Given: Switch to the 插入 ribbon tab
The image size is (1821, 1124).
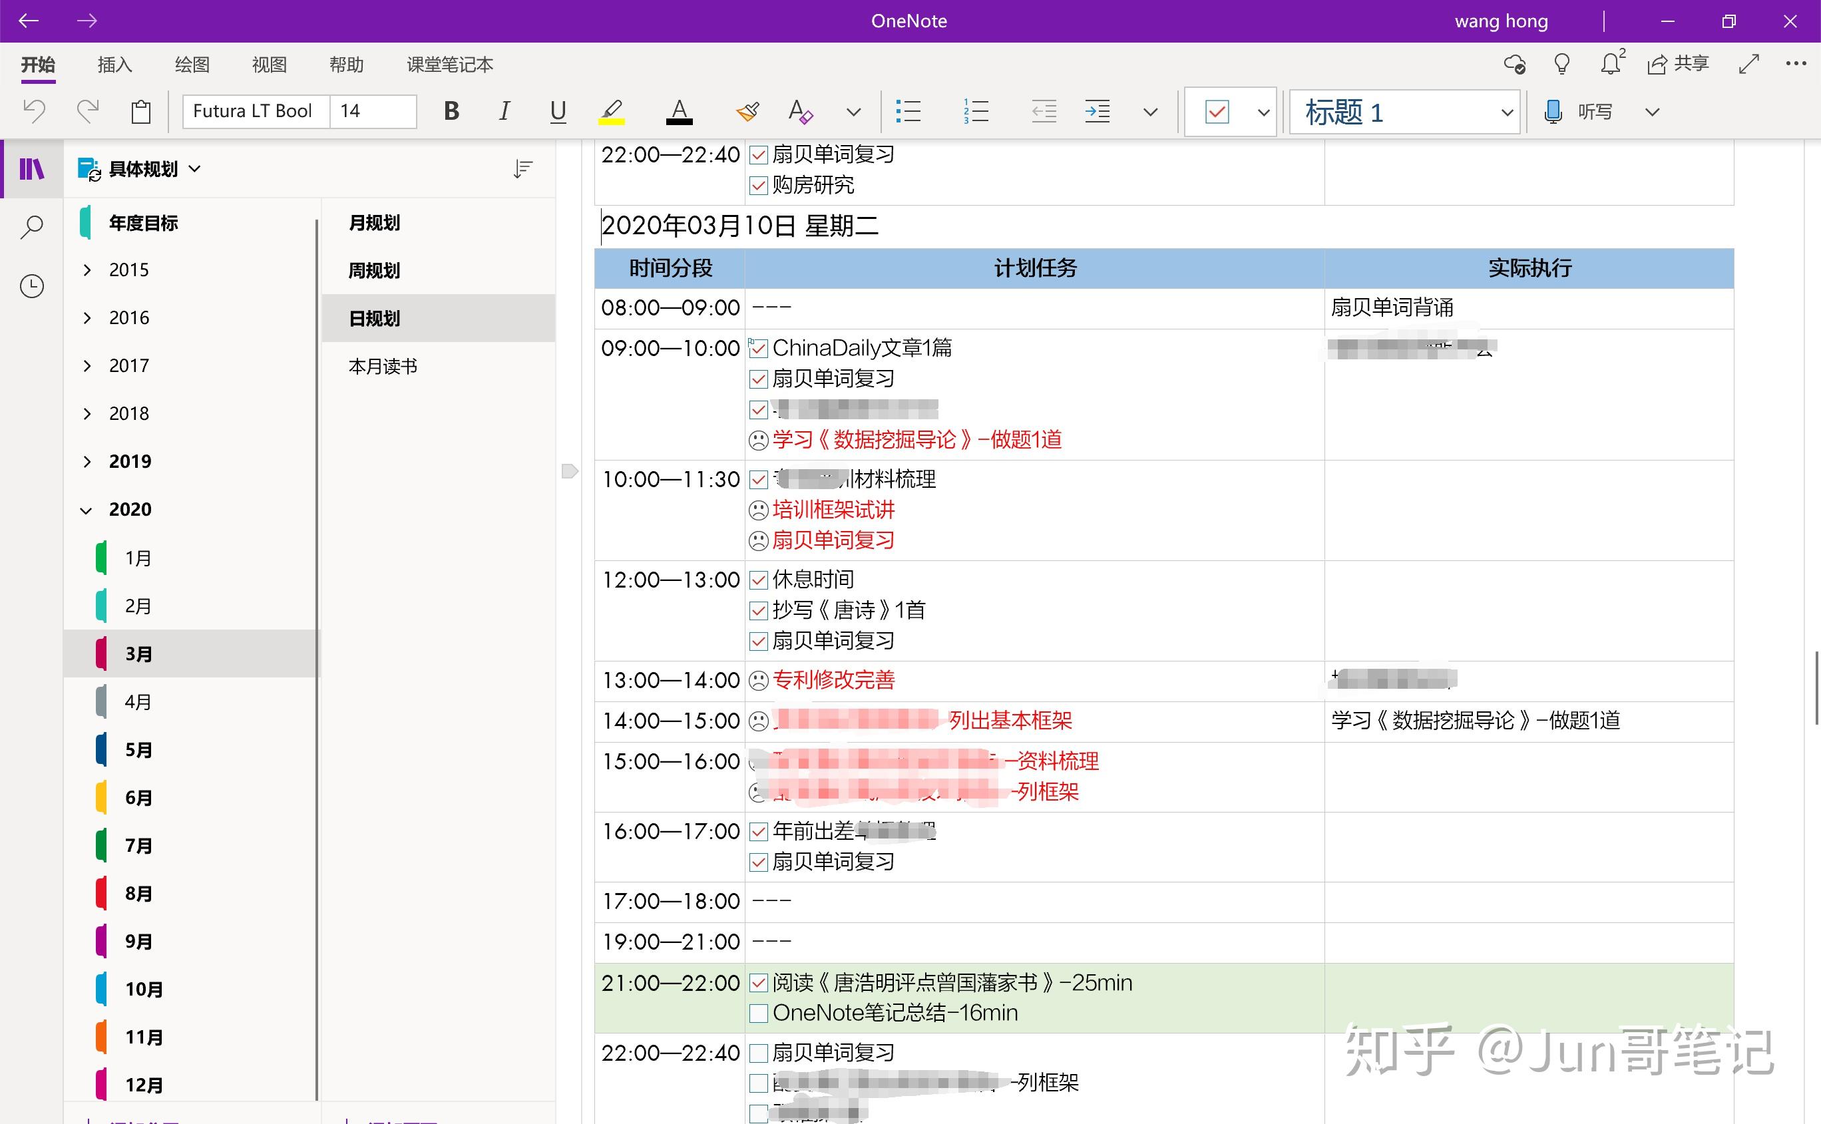Looking at the screenshot, I should [114, 65].
